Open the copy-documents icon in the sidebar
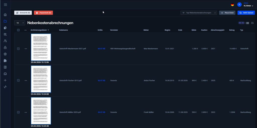The width and height of the screenshot is (257, 128). [x=5, y=28]
